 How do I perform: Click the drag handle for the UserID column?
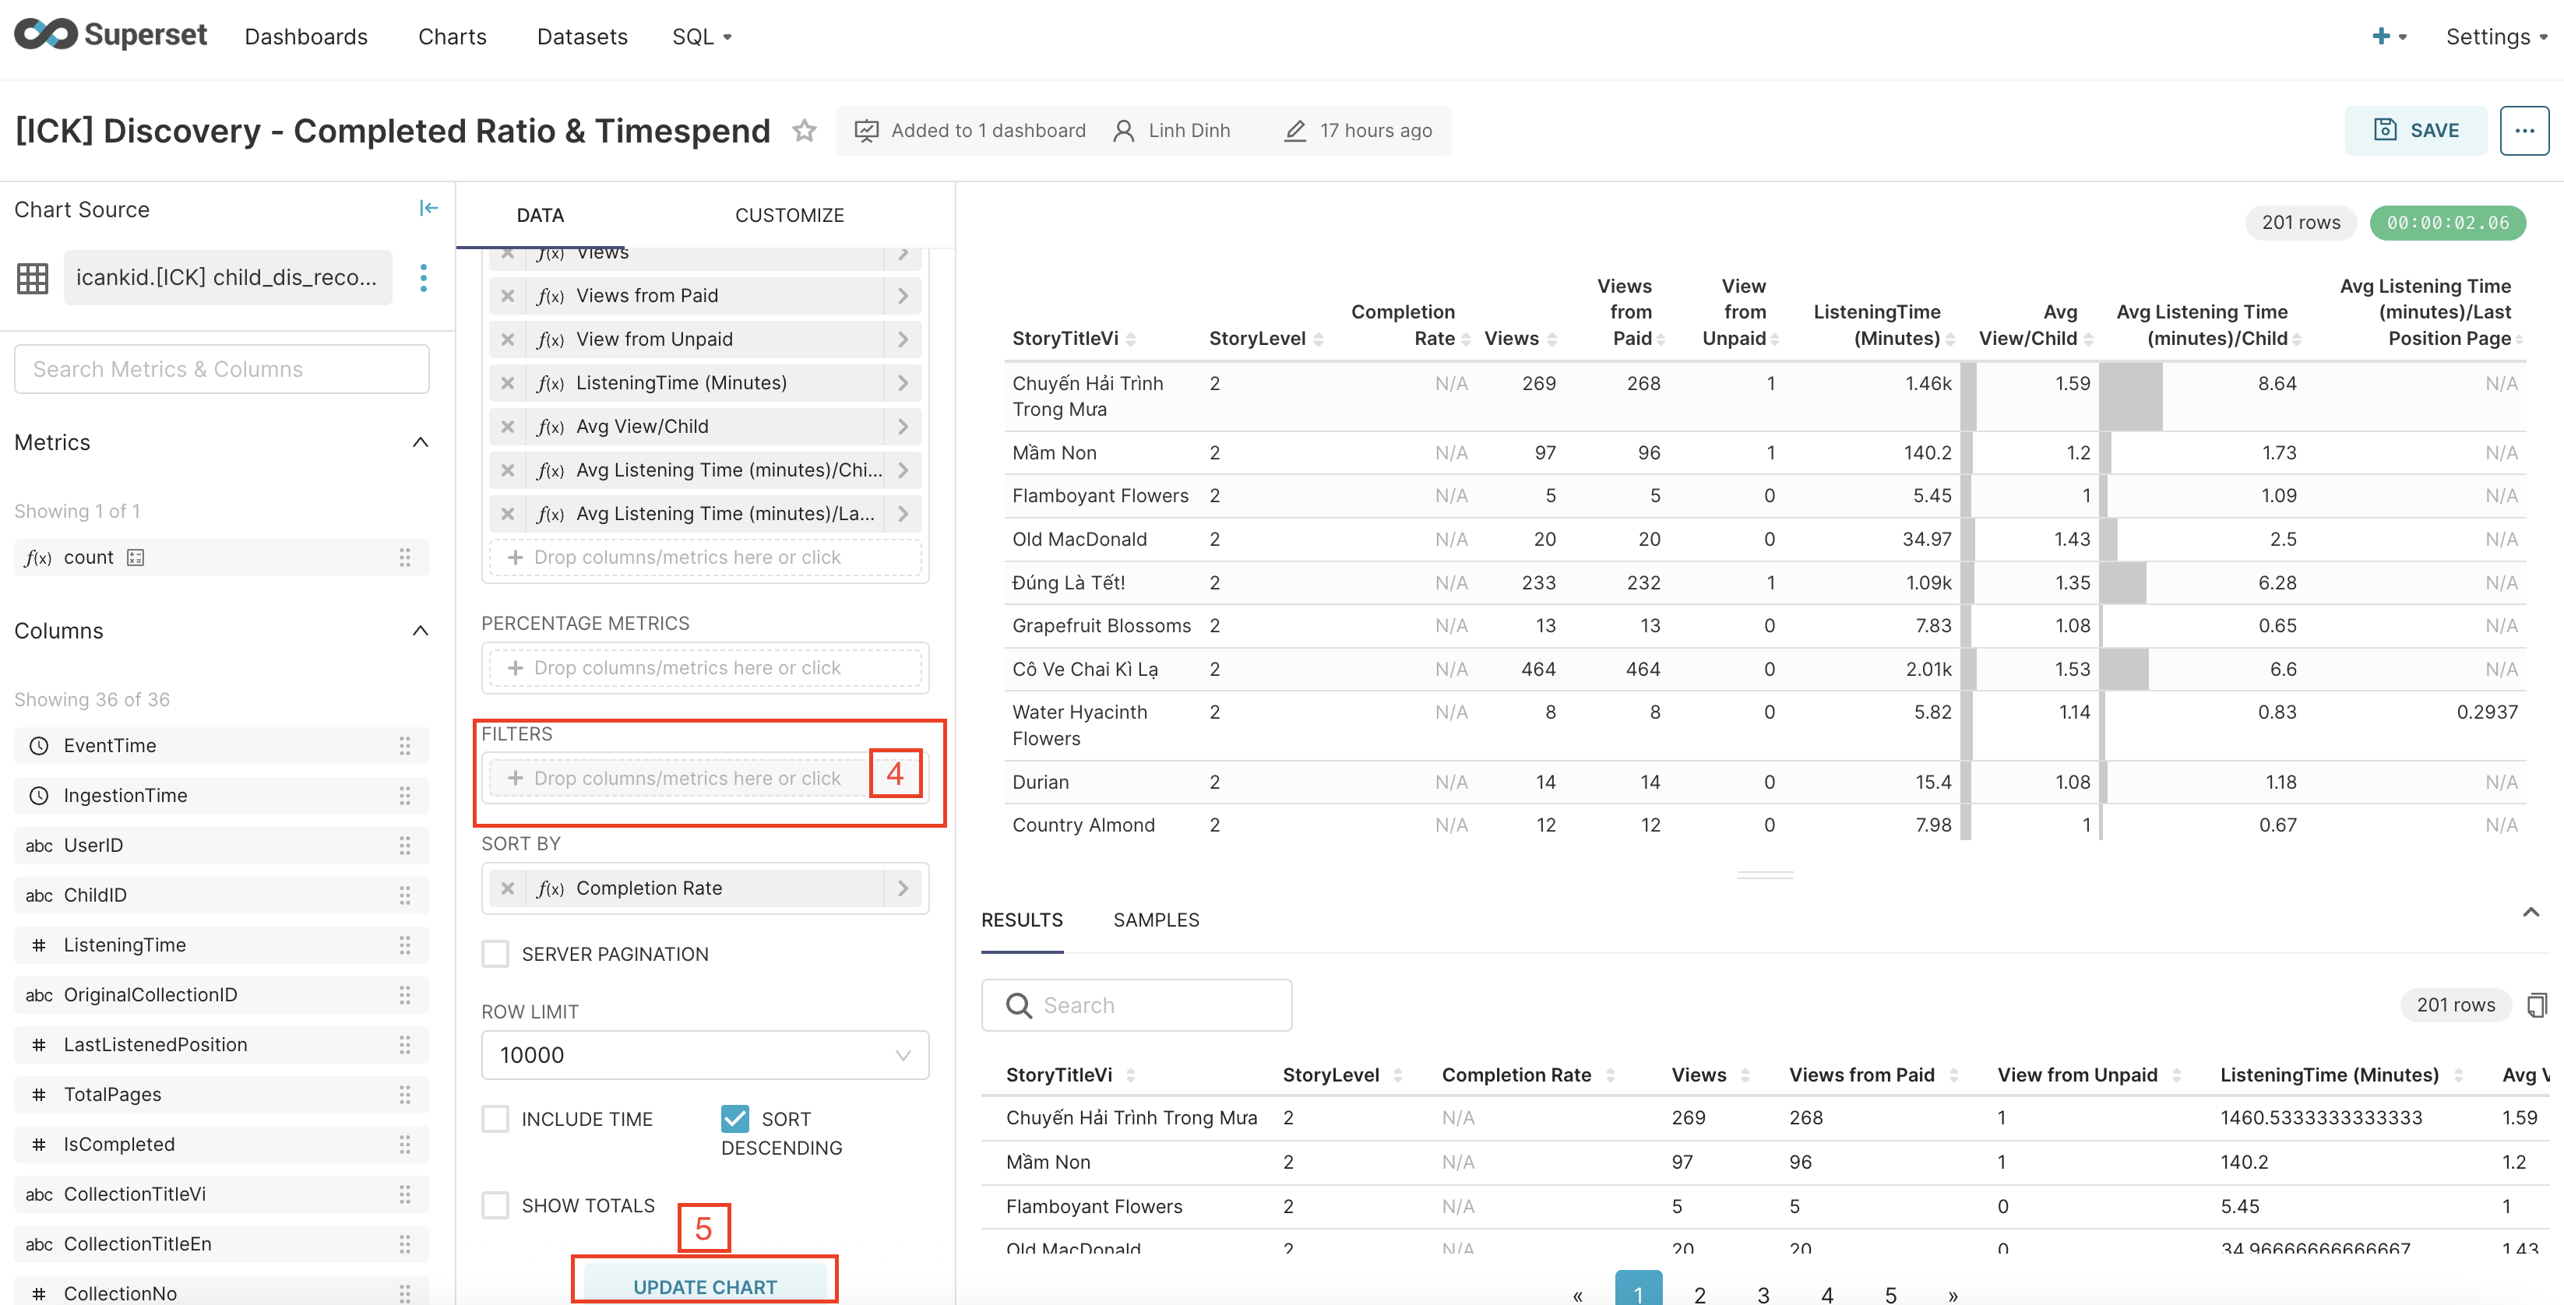click(405, 845)
